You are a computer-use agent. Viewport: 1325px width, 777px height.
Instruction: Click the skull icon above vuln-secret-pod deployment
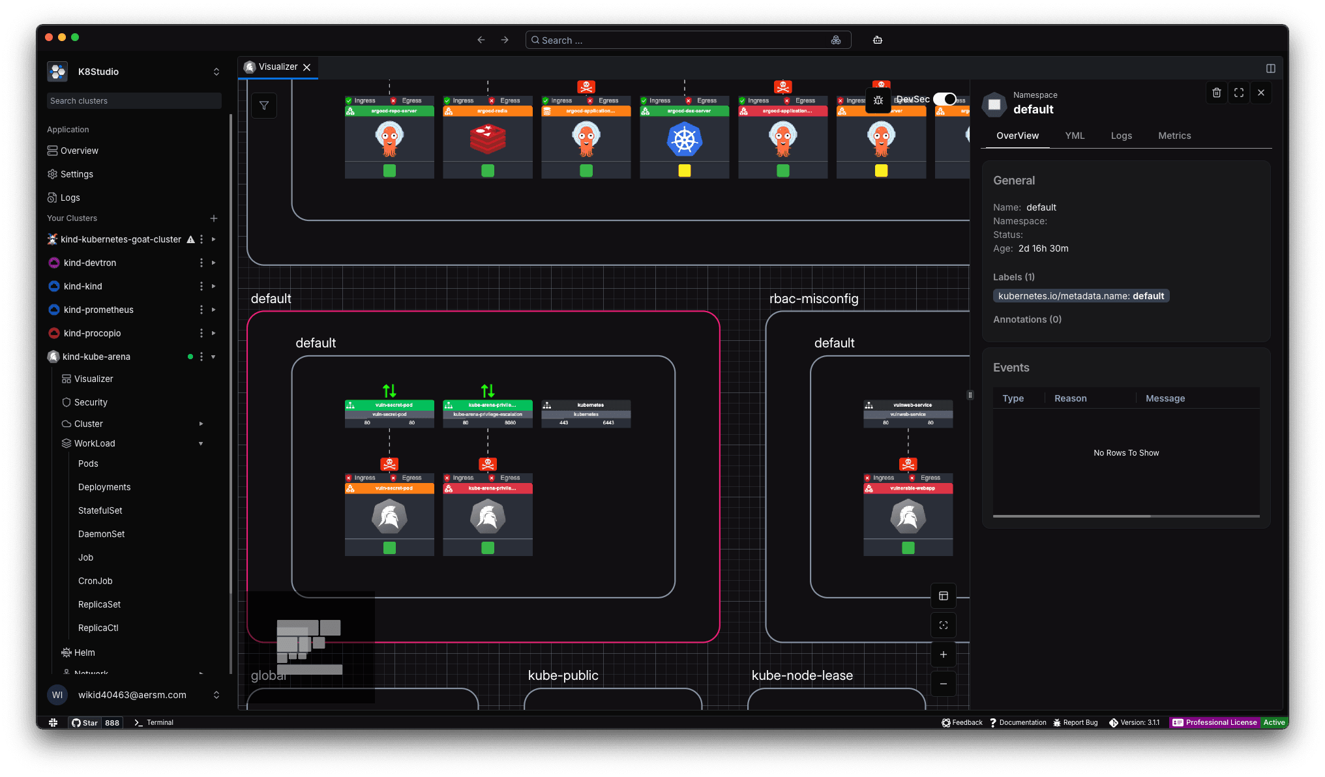pos(389,464)
